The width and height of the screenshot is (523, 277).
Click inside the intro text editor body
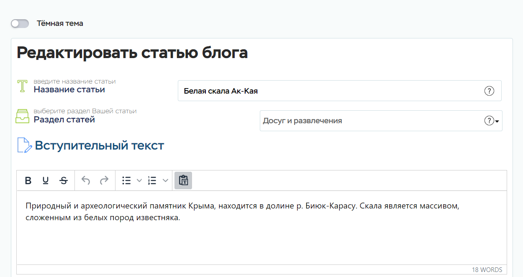coord(261,238)
